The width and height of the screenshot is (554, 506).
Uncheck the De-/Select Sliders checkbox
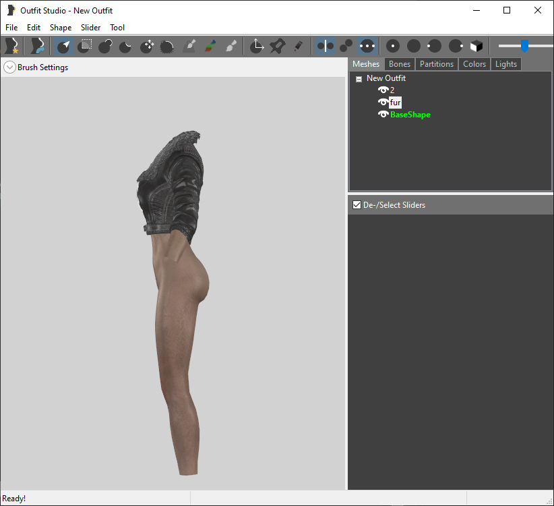click(x=357, y=204)
